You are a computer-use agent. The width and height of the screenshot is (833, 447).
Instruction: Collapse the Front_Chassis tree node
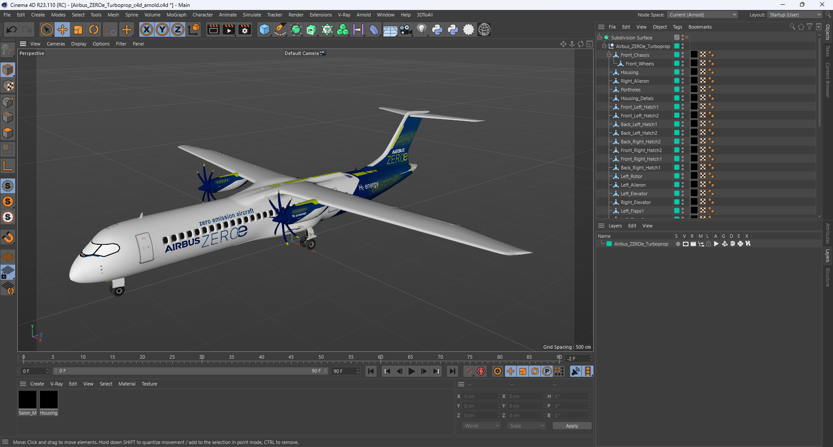(609, 55)
